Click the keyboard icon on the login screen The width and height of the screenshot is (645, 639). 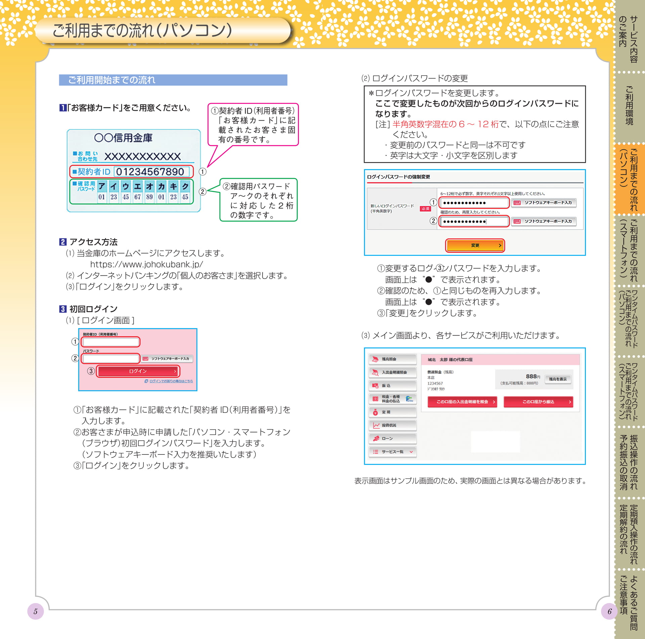click(x=145, y=359)
